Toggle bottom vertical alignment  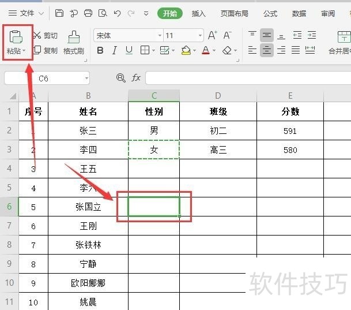(281, 35)
